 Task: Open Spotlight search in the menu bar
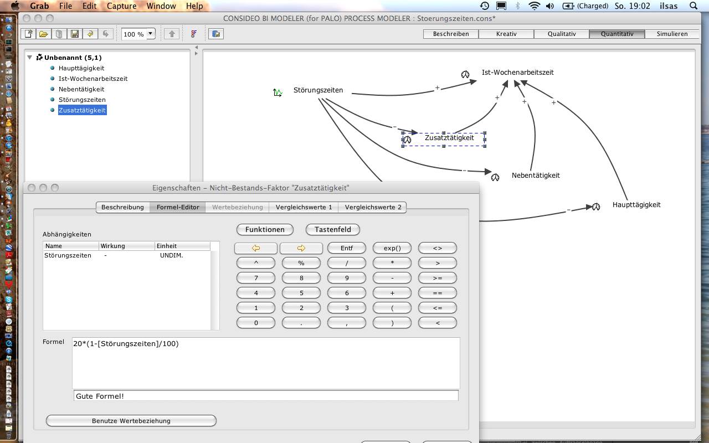click(694, 6)
